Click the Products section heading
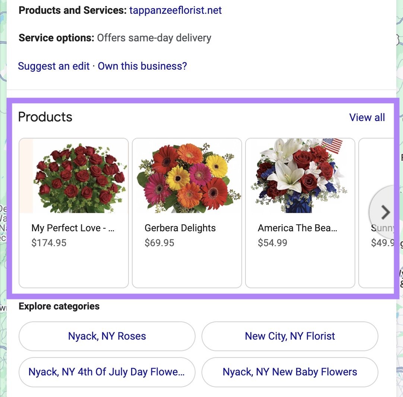The image size is (403, 397). 45,117
